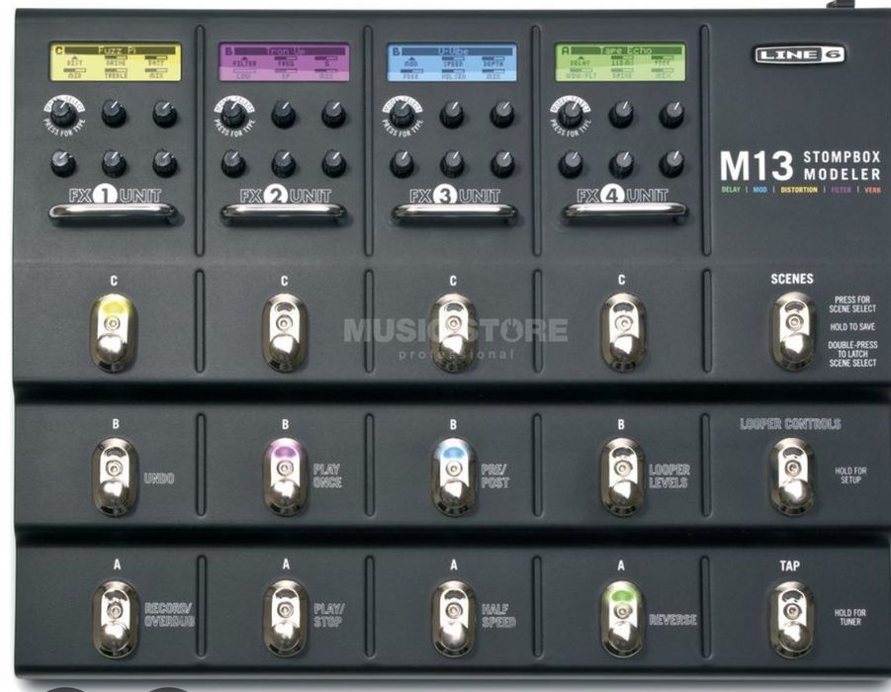Adjust the FX 4 Unit MIX knob
This screenshot has width=891, height=692.
(x=671, y=164)
